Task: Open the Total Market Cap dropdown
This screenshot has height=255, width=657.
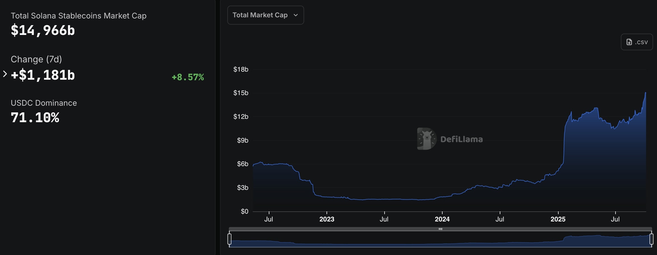Action: (265, 15)
